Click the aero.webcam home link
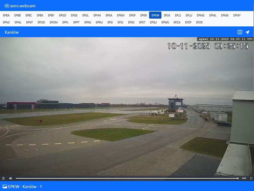 23,6
